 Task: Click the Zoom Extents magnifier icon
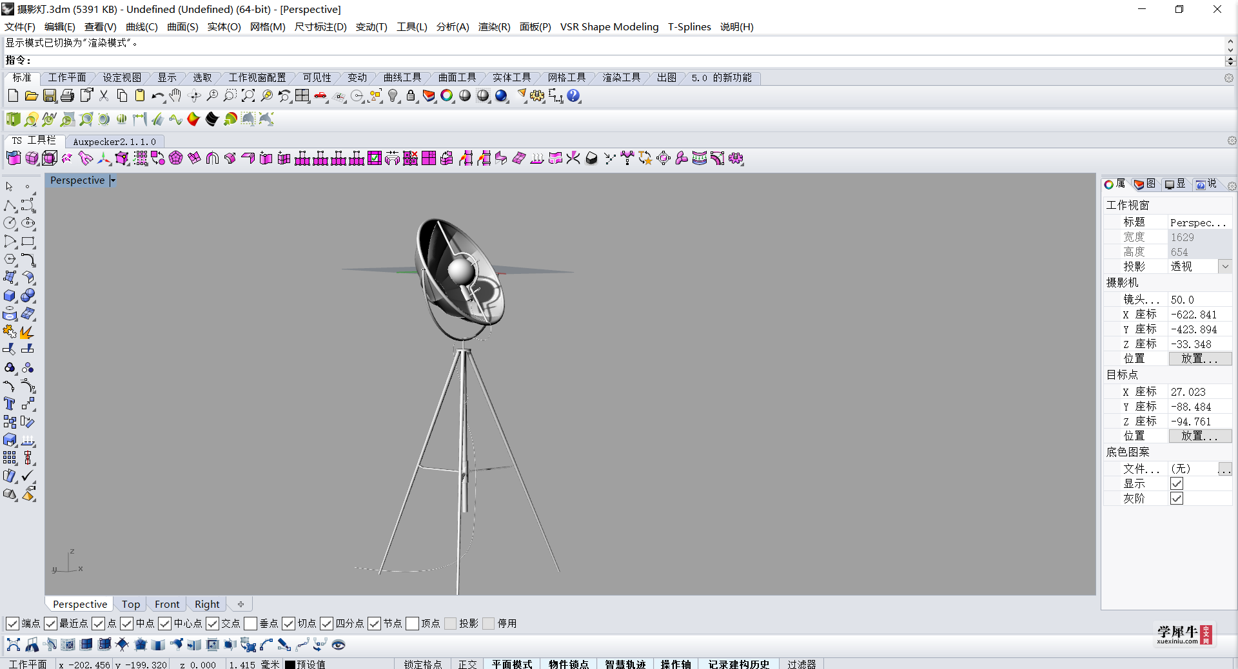click(x=248, y=96)
